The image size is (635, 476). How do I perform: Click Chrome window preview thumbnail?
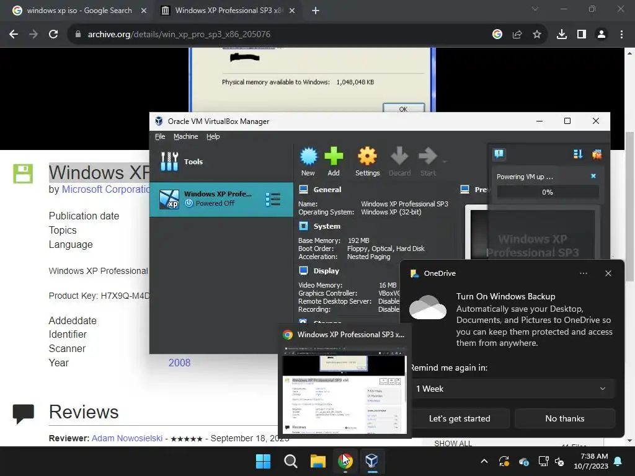point(345,390)
